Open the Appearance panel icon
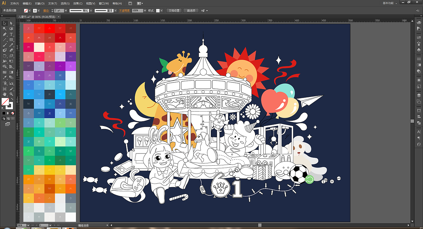 (x=419, y=80)
